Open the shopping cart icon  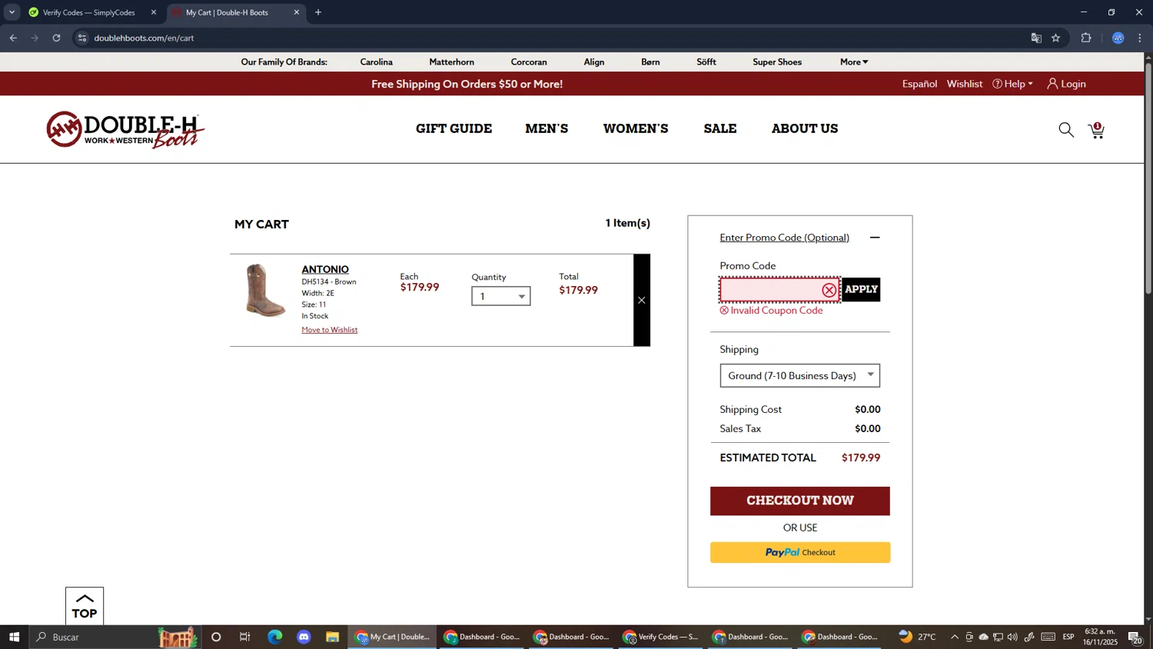click(x=1097, y=131)
